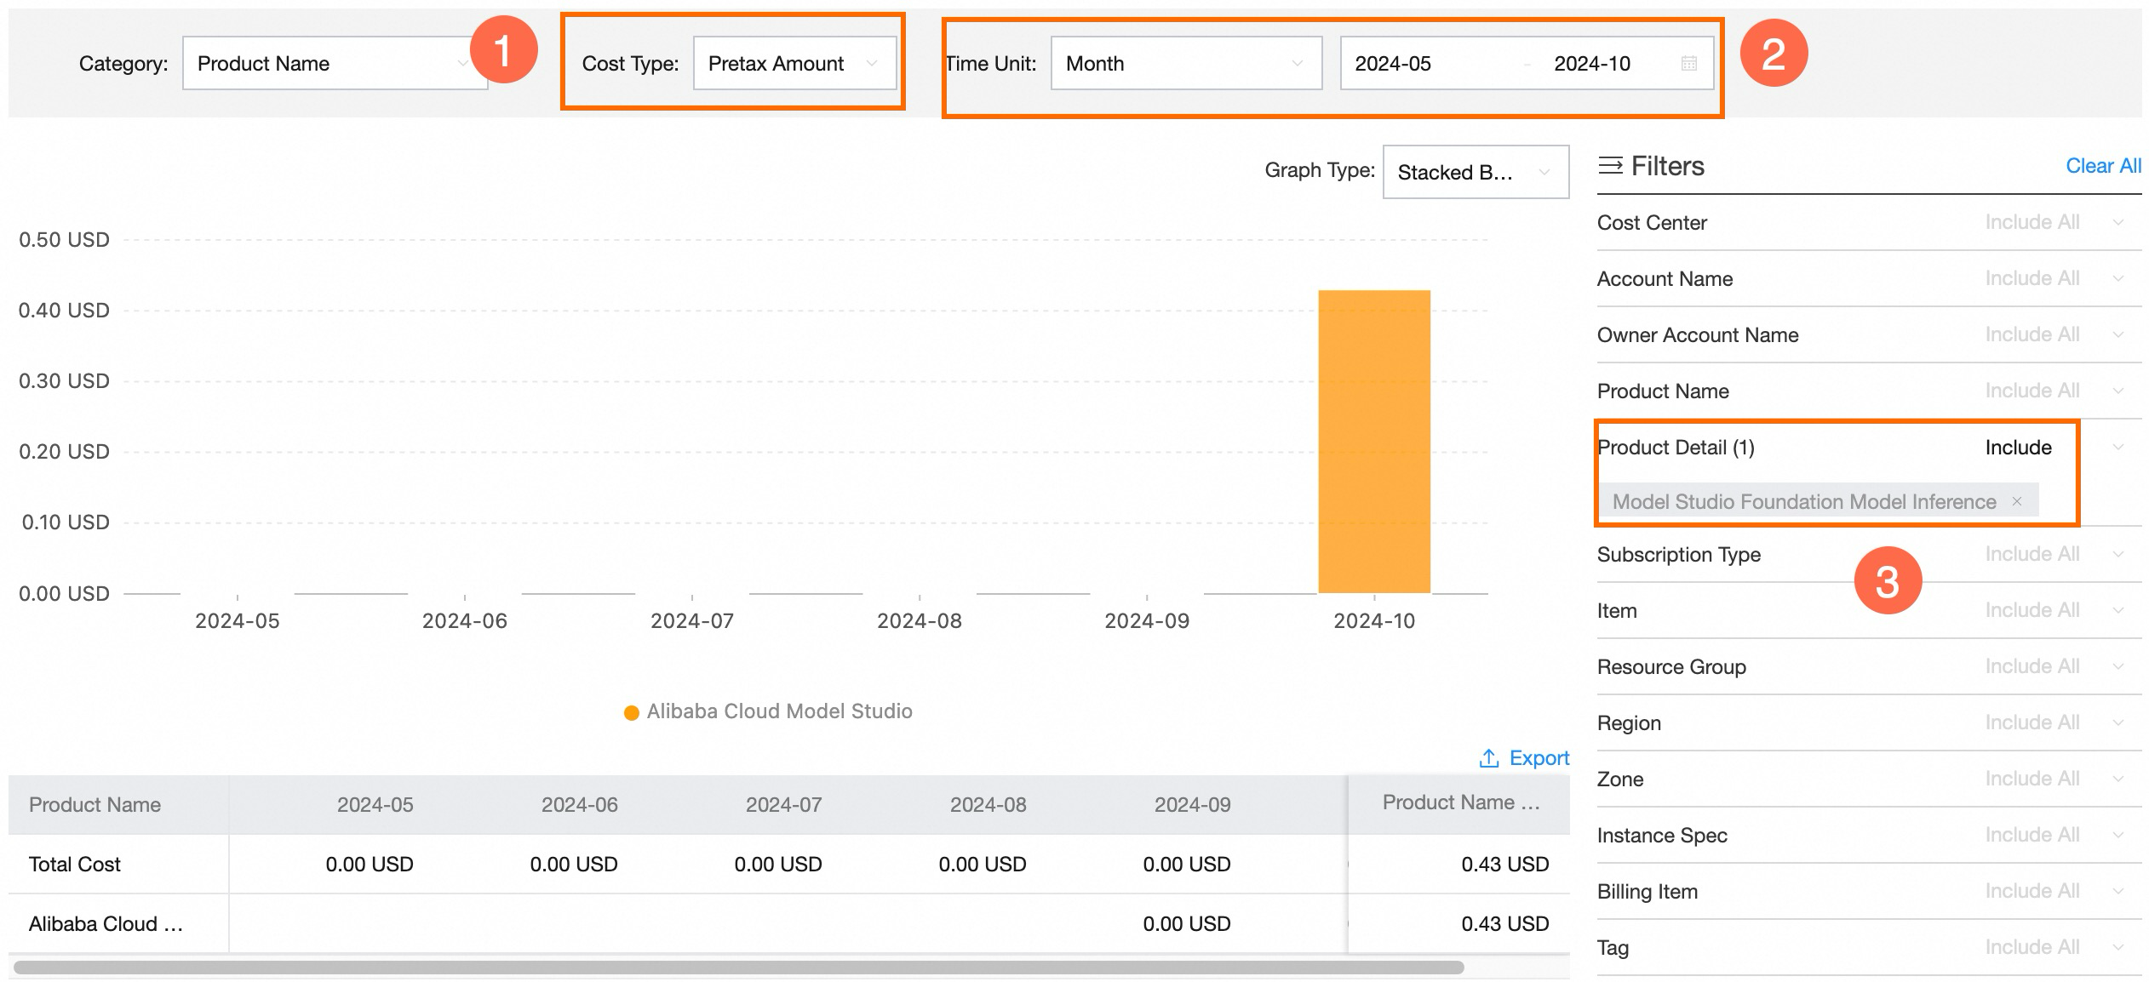This screenshot has height=982, width=2149.
Task: Click the end date field 2024-10
Action: tap(1592, 64)
